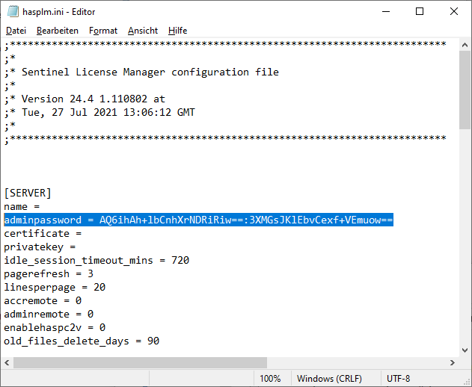
Task: Open the Hilfe menu
Action: click(177, 31)
